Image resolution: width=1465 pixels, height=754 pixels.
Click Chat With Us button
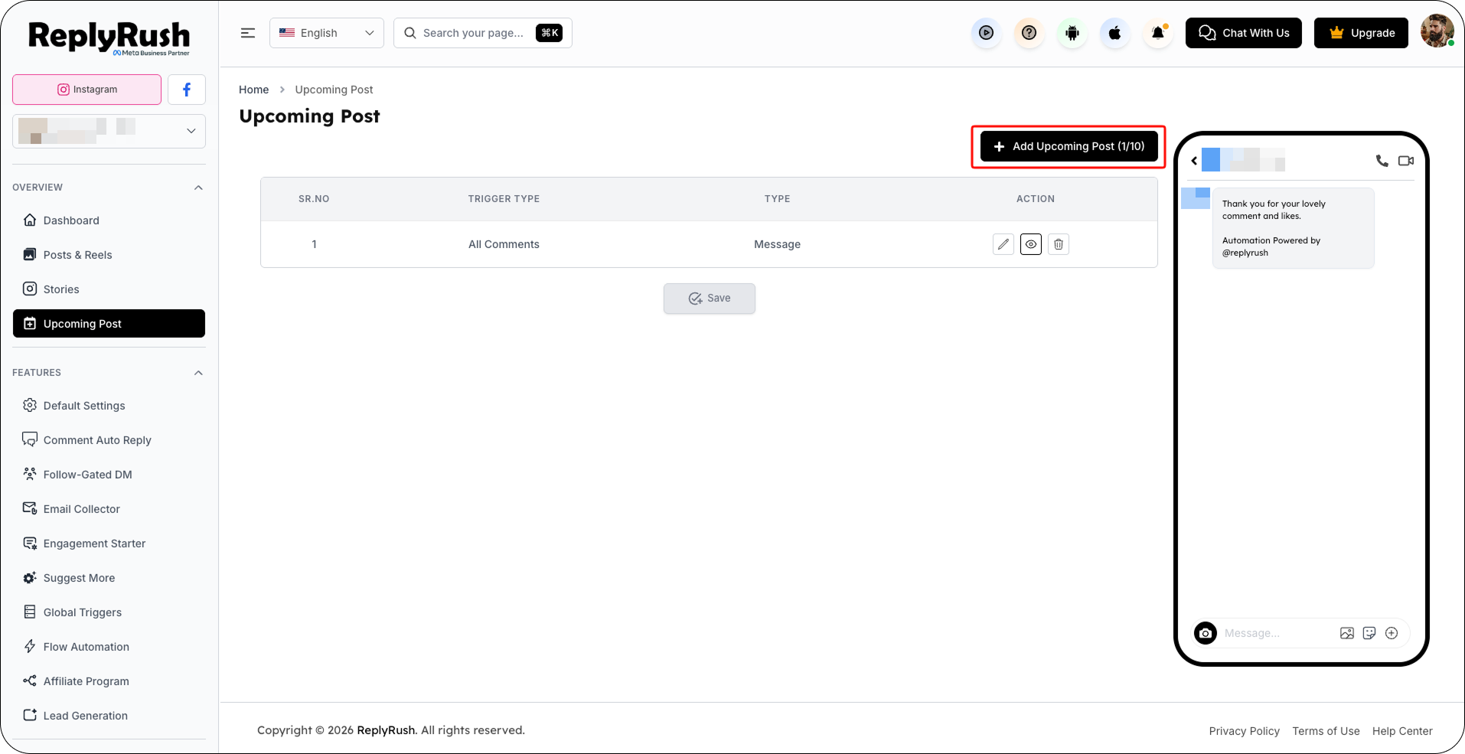tap(1244, 33)
